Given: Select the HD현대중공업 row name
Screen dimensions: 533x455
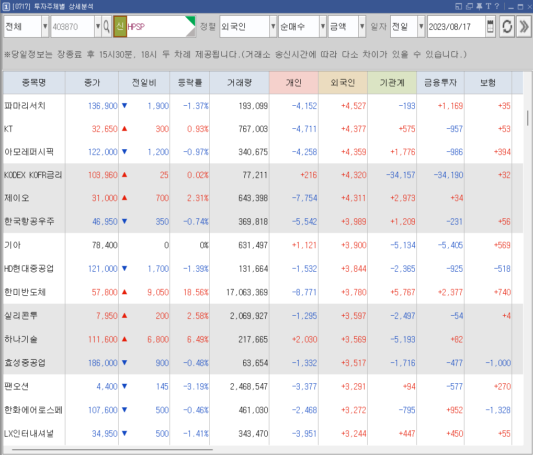Looking at the screenshot, I should tap(29, 269).
